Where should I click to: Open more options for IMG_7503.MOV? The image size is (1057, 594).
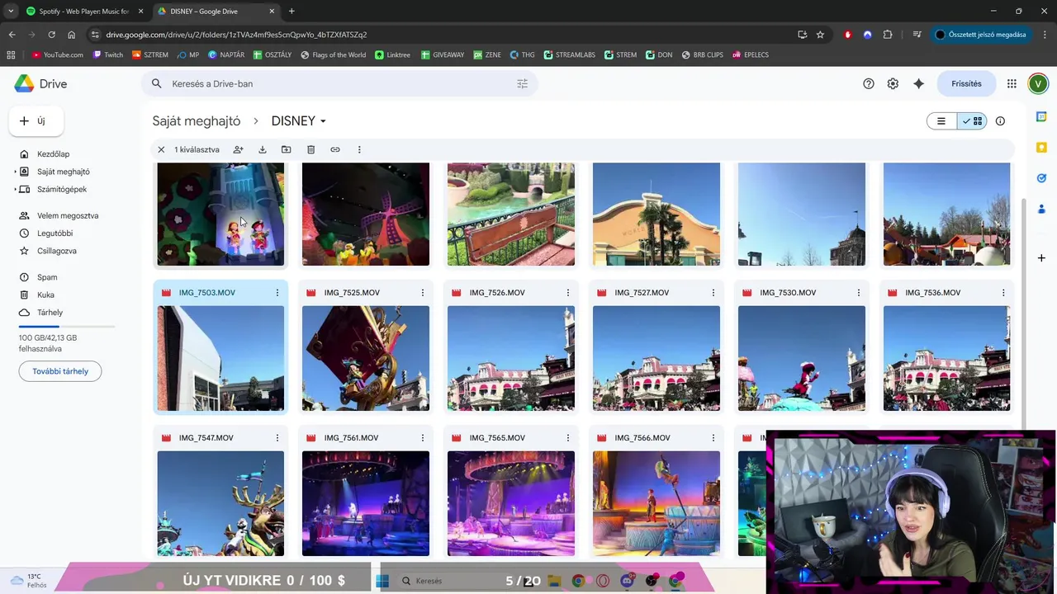pyautogui.click(x=277, y=293)
